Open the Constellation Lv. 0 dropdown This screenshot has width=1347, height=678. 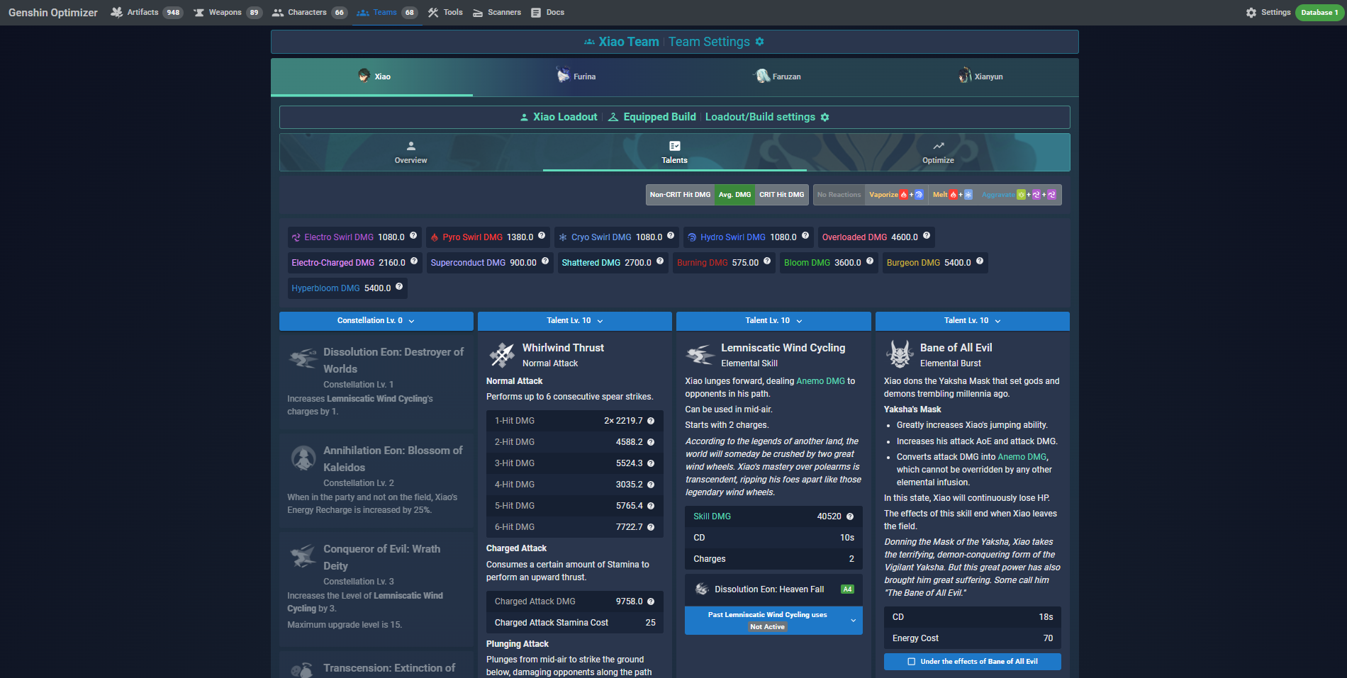[x=376, y=321]
